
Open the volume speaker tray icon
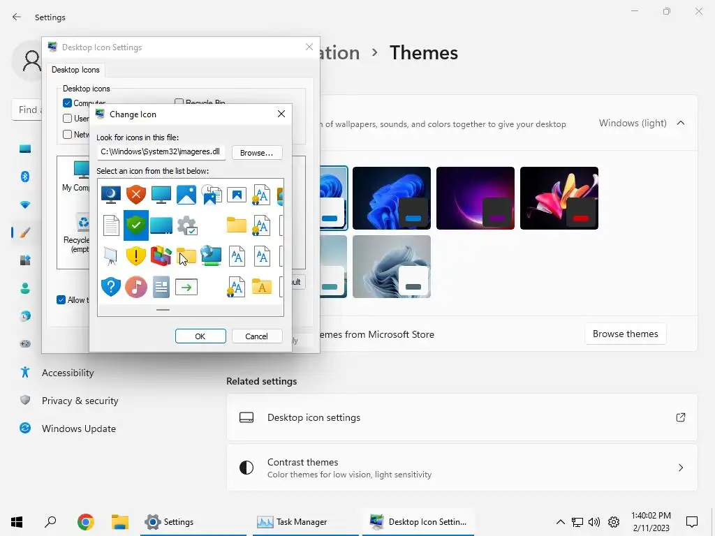[x=594, y=522]
